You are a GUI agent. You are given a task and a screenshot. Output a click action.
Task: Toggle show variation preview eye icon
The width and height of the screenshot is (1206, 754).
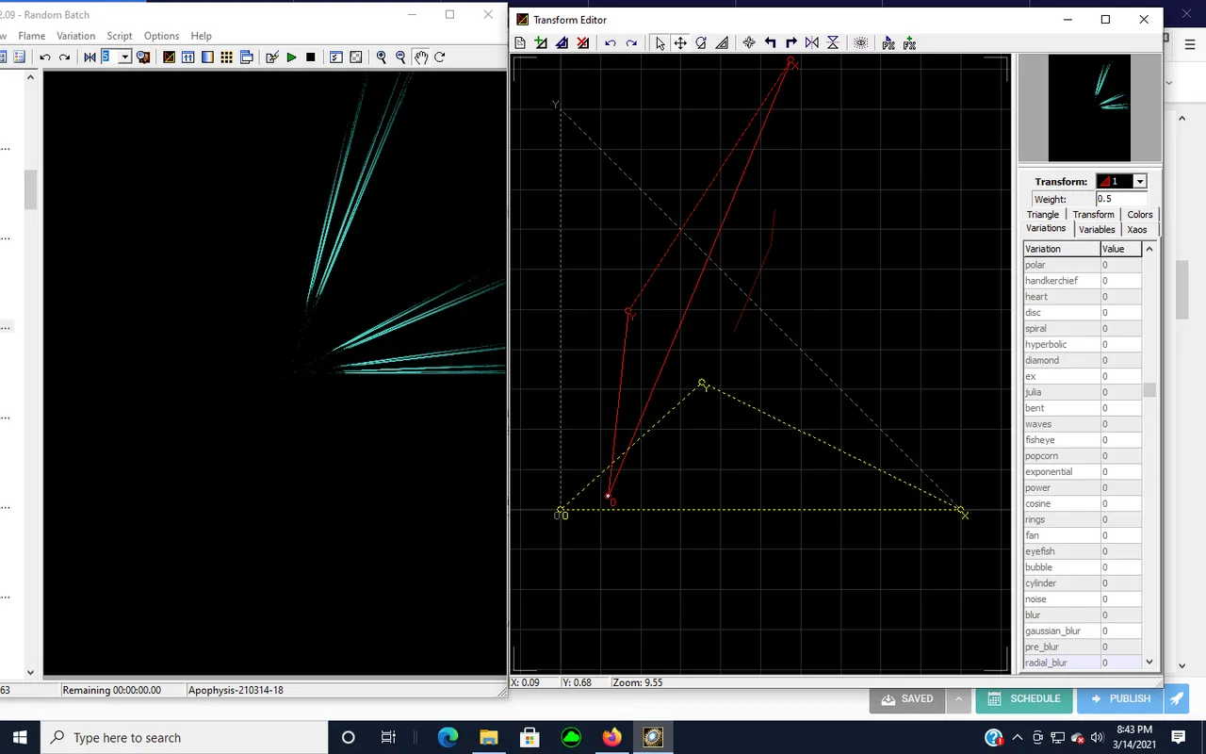(x=860, y=43)
